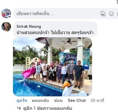Click your own profile picture beside comment box
The width and height of the screenshot is (118, 112).
coord(6,13)
